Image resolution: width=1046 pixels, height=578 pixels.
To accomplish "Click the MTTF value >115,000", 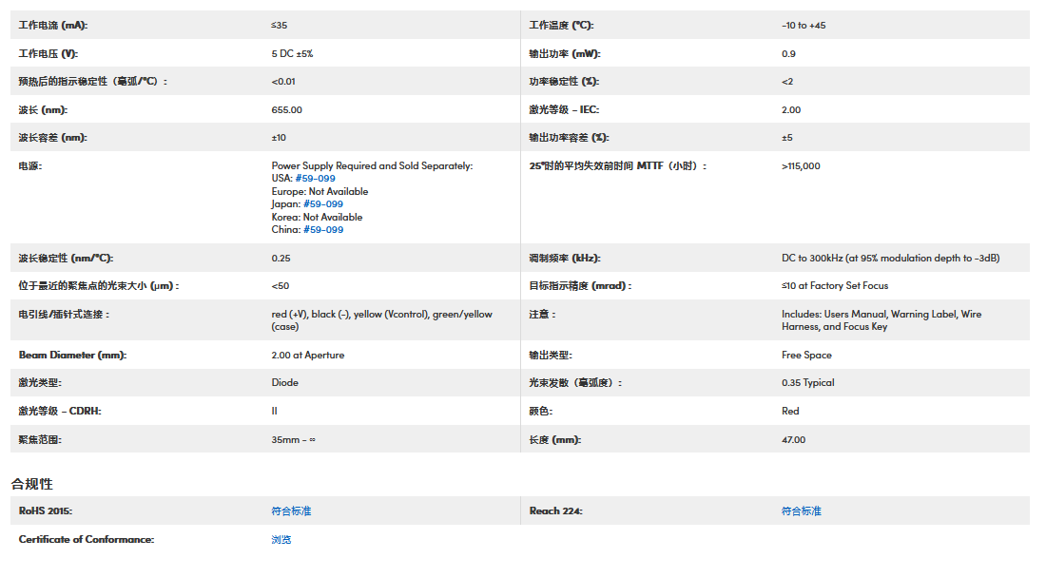I will point(801,166).
